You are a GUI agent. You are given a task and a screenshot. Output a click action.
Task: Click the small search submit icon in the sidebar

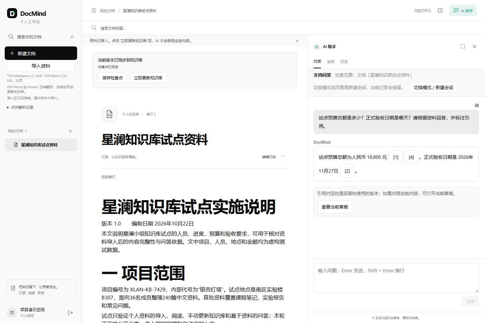point(72,37)
